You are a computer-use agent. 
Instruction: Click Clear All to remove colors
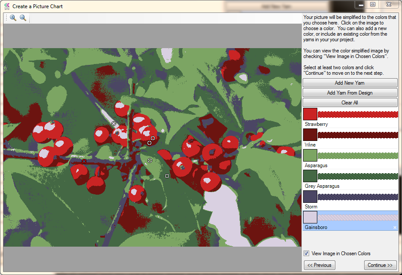[350, 103]
